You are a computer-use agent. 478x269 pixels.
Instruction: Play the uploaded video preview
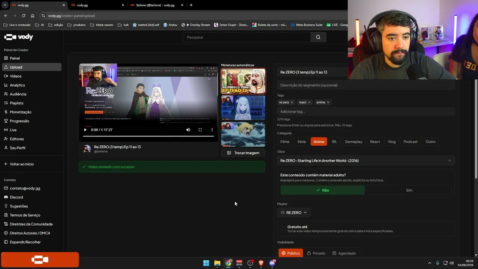click(x=85, y=130)
